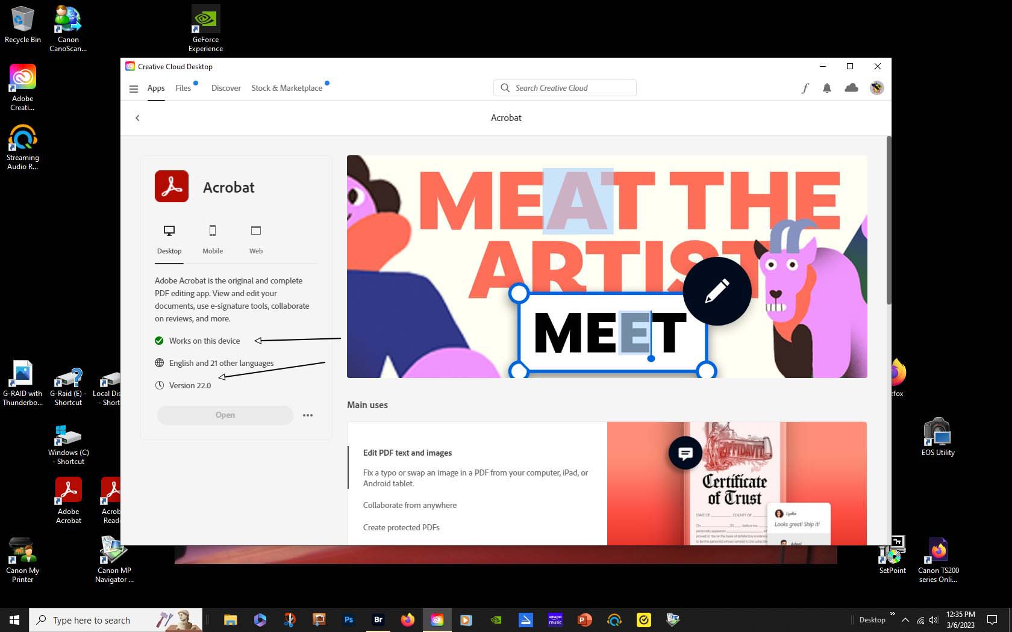Viewport: 1012px width, 632px height.
Task: Open Adobe Acrobat desktop shortcut
Action: coord(68,501)
